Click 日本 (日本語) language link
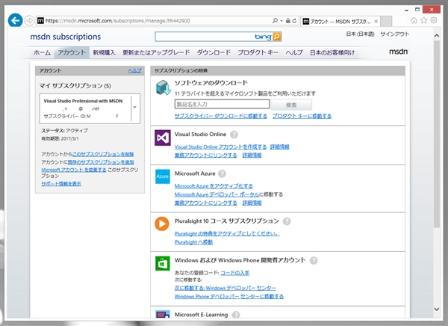448x326 pixels. (360, 34)
